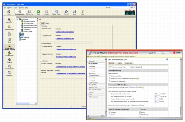The width and height of the screenshot is (185, 122).
Task: Go Back using the green arrow
Action: 38,12
